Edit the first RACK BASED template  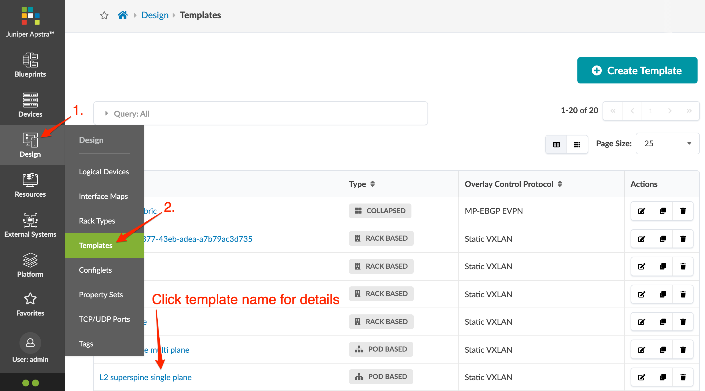coord(641,239)
